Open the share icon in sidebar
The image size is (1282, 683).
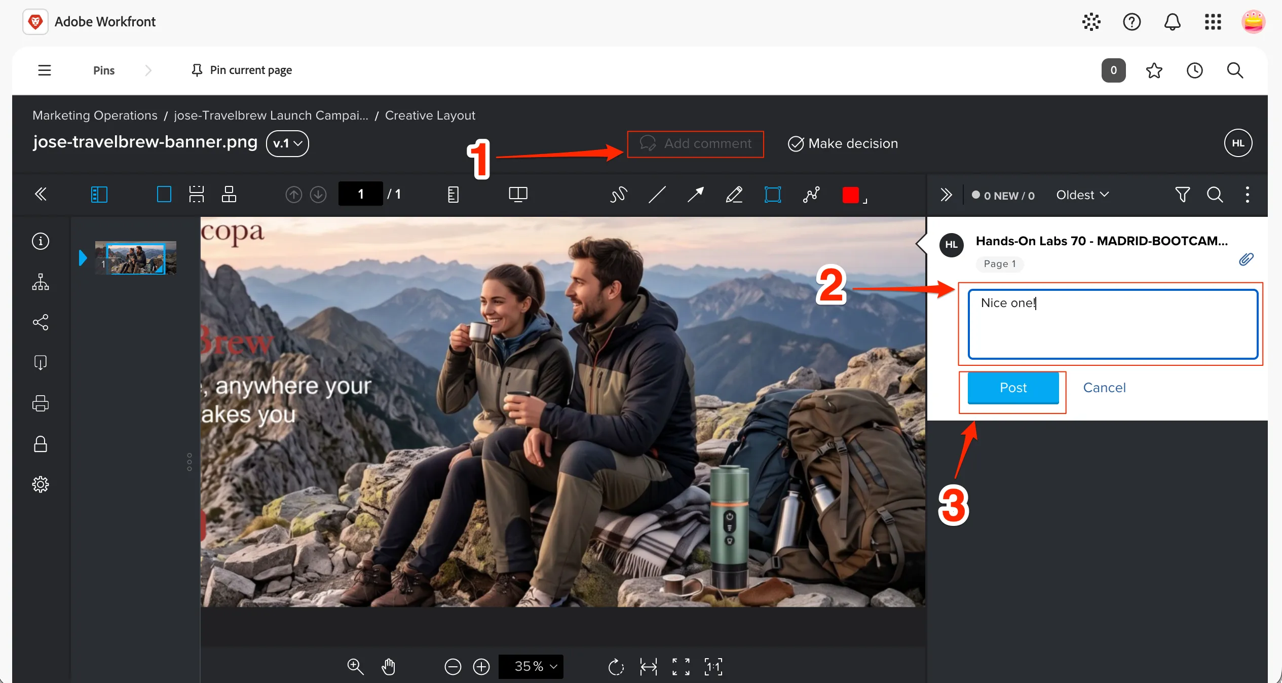tap(41, 322)
